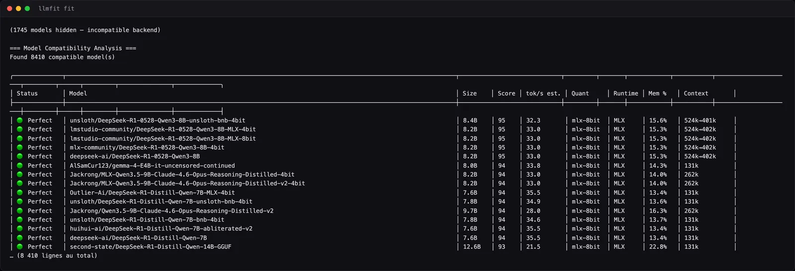This screenshot has height=271, width=795.
Task: Click the green dot for unsloth/DeepSeek-R1-Distill-Qwen-7B-bnb-4bit
Action: pyautogui.click(x=20, y=219)
